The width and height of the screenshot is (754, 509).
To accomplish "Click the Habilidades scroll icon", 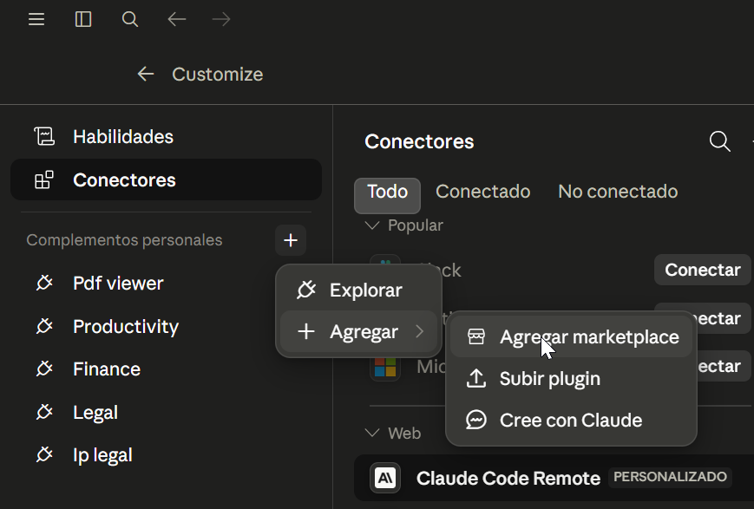I will [44, 136].
